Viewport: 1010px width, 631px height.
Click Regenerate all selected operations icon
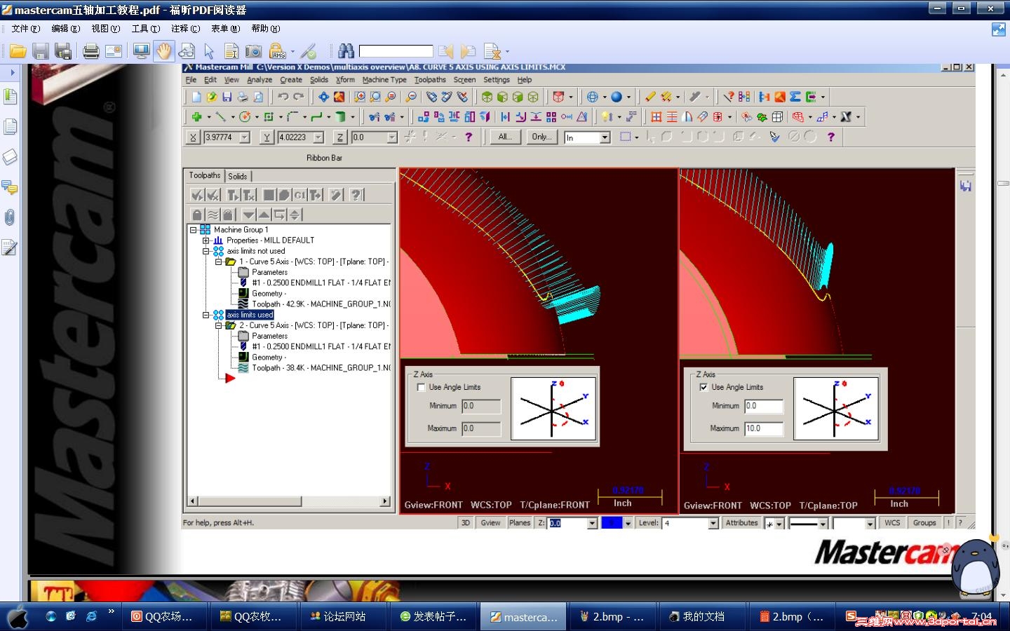point(233,195)
